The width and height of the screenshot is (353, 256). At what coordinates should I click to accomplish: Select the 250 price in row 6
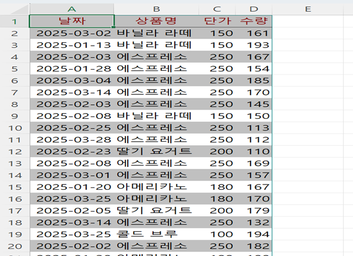coord(217,80)
